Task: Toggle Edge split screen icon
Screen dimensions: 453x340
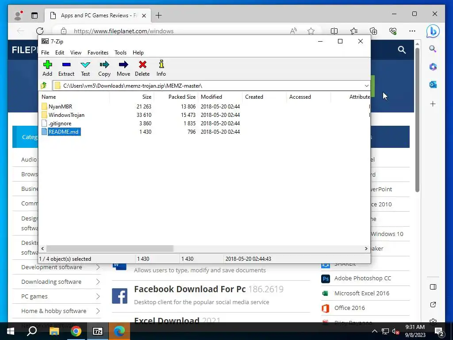Action: click(334, 31)
